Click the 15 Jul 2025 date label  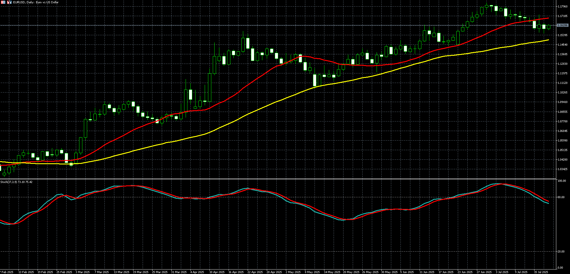pos(541,272)
